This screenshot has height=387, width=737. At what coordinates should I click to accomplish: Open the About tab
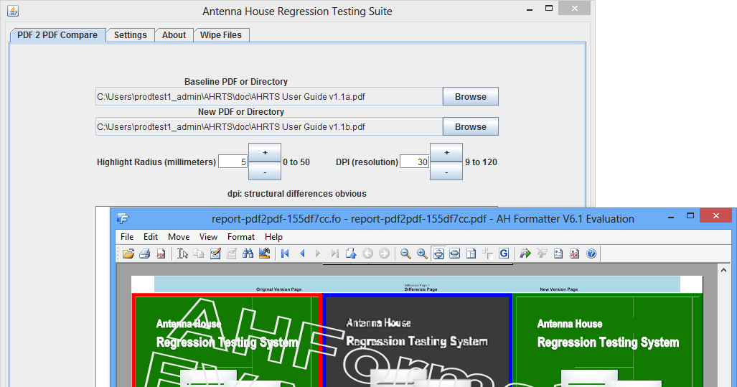(174, 35)
